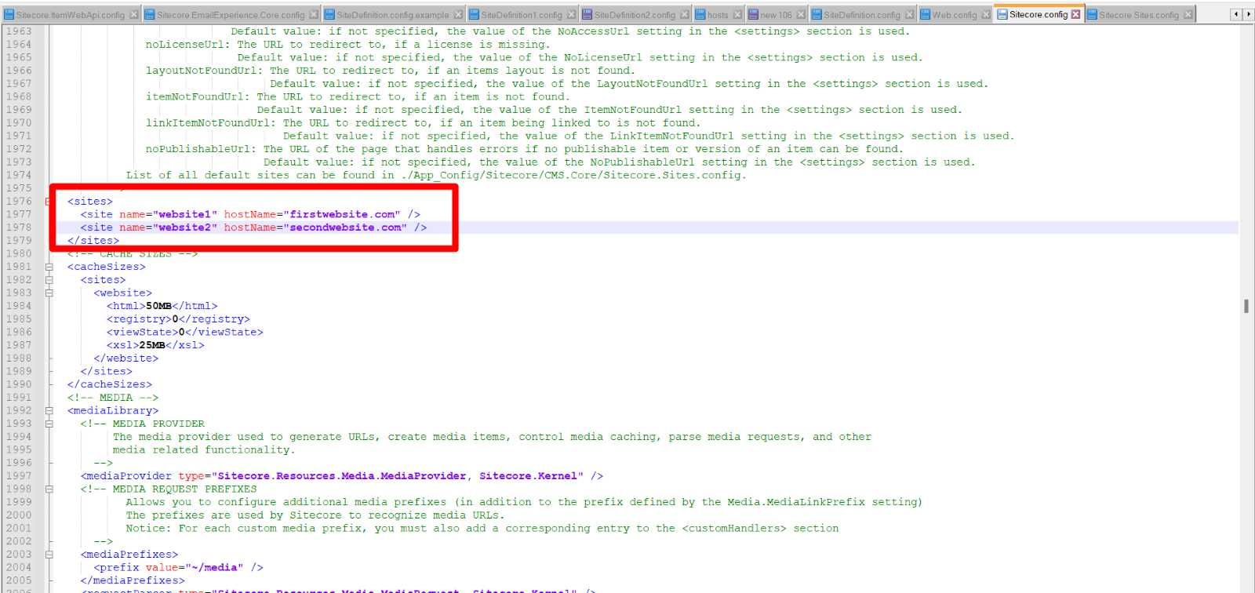Close the SiteDefinition1.config tab

click(x=571, y=14)
